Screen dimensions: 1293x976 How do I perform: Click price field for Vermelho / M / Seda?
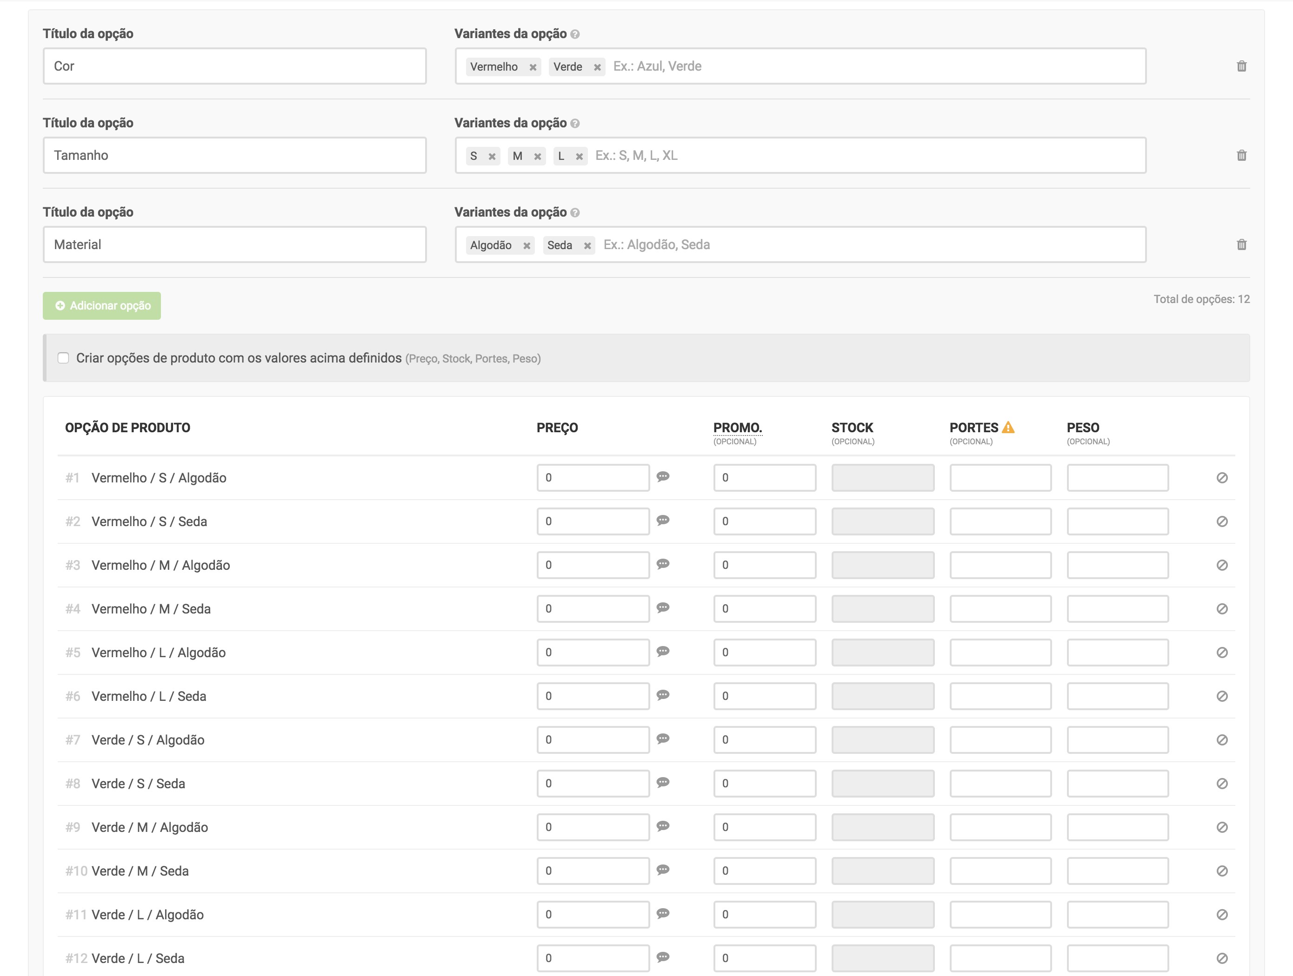(x=593, y=609)
